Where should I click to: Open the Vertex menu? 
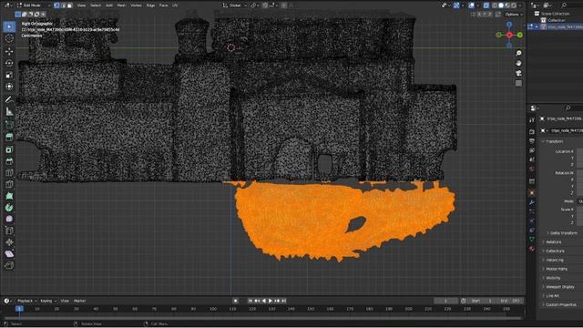click(x=136, y=5)
